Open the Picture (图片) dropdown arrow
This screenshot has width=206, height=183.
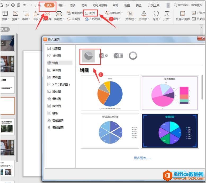[19, 19]
